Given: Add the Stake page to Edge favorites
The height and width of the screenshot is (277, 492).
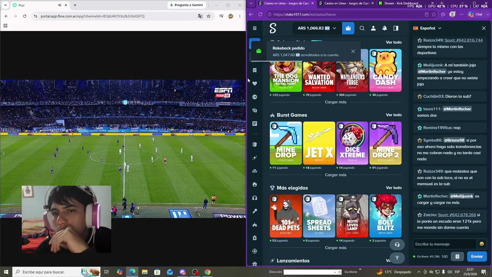Looking at the screenshot, I should pos(434,14).
